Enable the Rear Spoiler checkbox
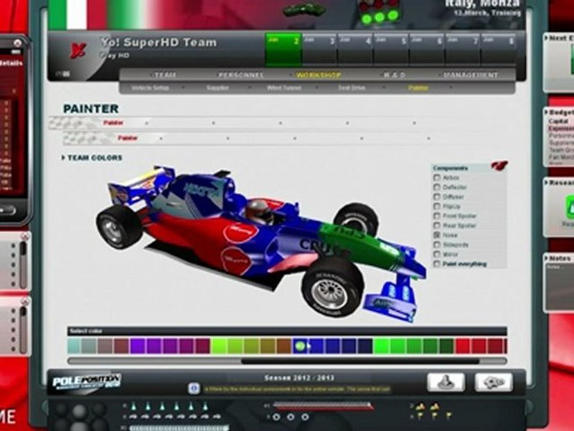The width and height of the screenshot is (574, 431). click(x=436, y=226)
